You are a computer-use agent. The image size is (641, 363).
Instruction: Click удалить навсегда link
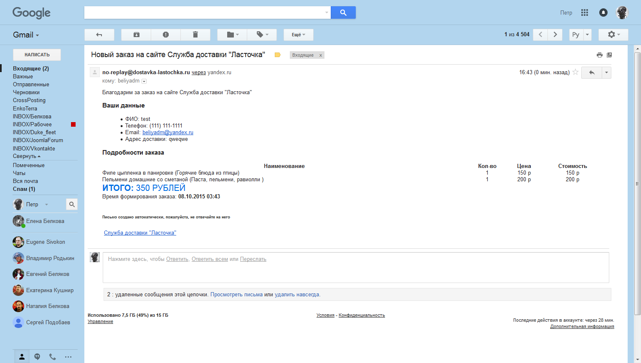point(297,294)
